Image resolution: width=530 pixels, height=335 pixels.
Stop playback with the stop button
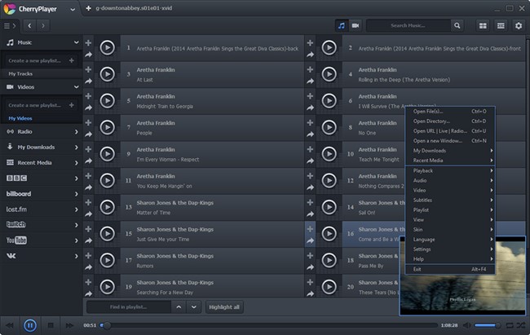pyautogui.click(x=51, y=325)
